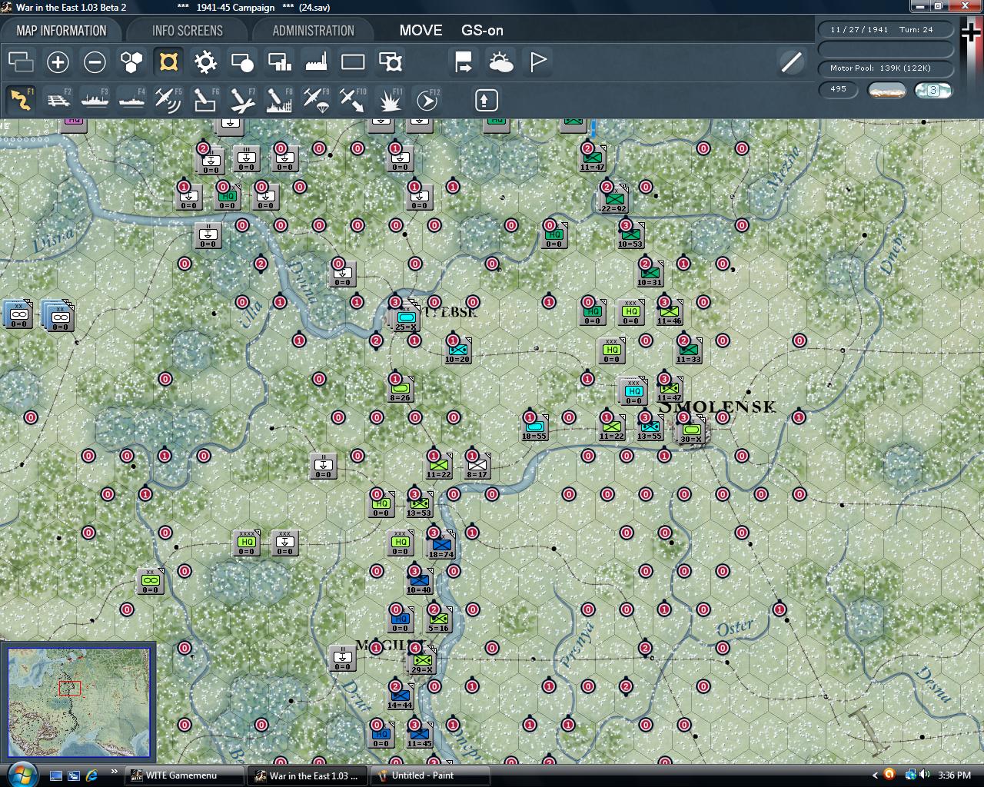Select the 5=16 unit counter
This screenshot has width=984, height=787.
click(x=438, y=620)
